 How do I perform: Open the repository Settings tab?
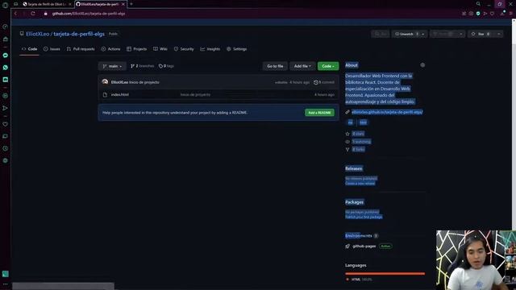point(236,49)
